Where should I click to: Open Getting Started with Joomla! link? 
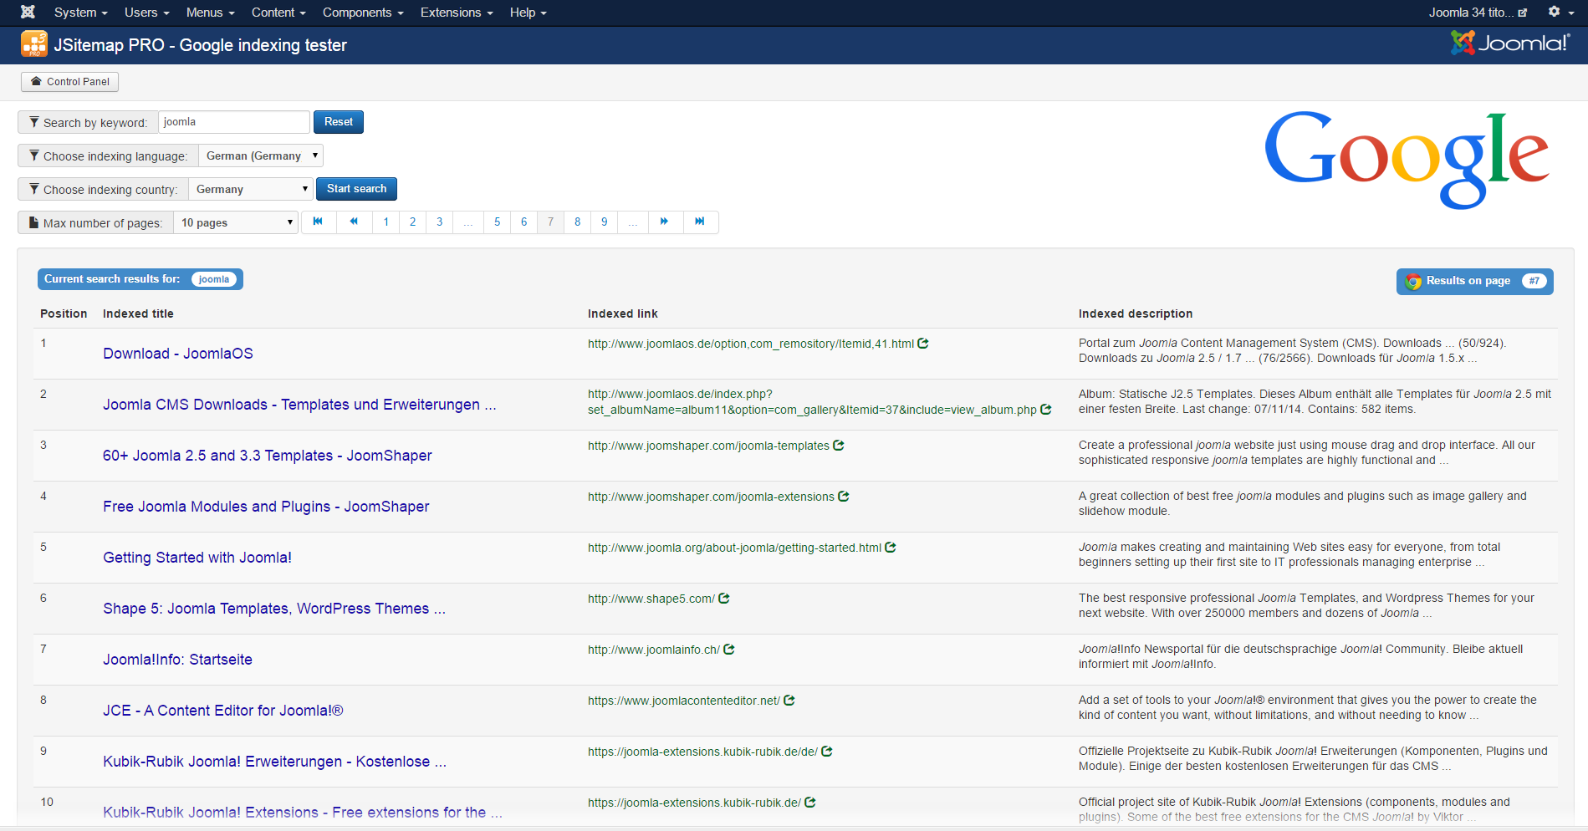197,558
